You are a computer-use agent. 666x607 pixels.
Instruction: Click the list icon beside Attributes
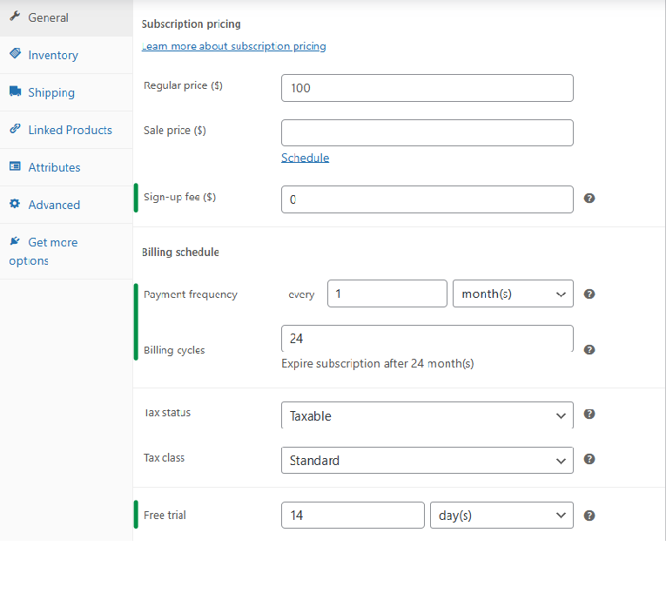click(x=15, y=165)
